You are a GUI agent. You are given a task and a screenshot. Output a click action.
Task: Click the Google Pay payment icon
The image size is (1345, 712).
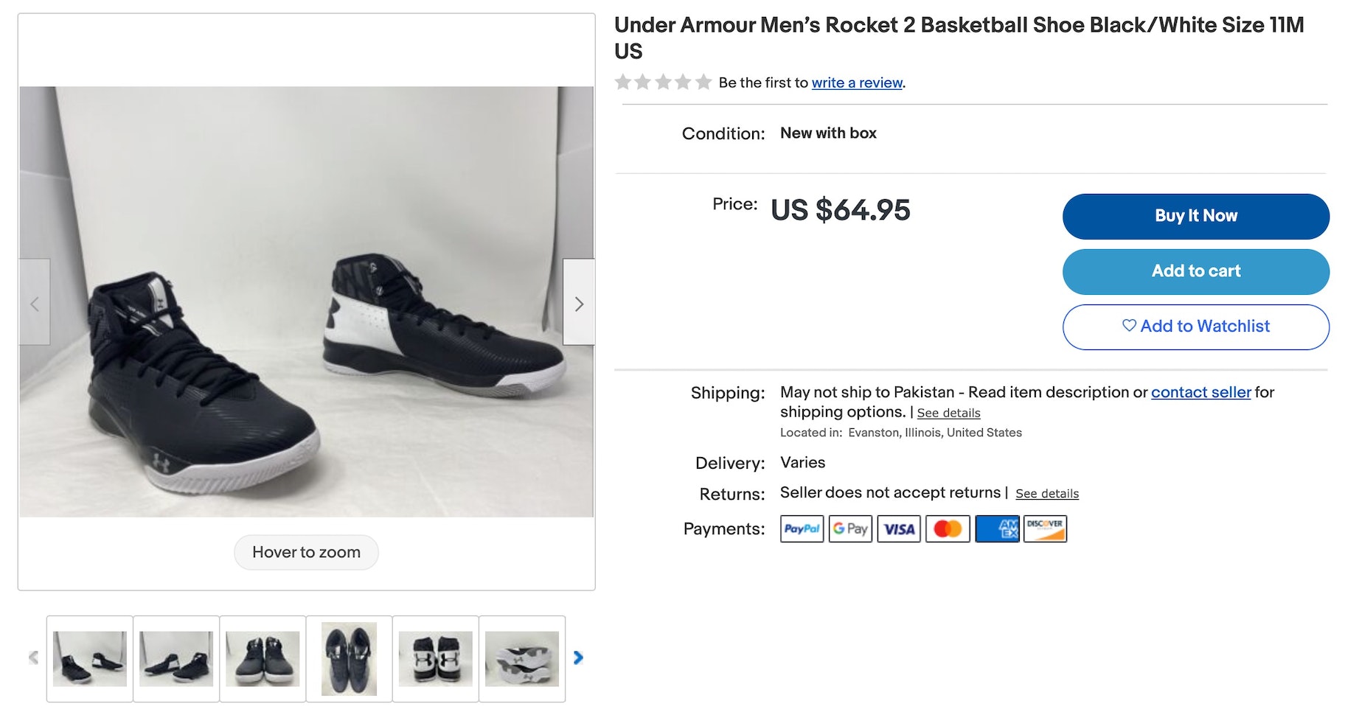(850, 529)
